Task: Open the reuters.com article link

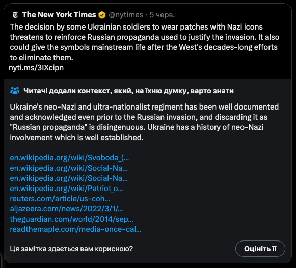Action: pos(60,199)
